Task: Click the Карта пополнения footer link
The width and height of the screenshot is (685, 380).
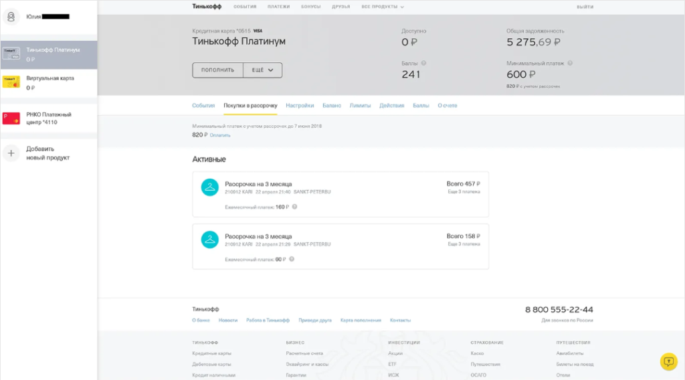Action: pyautogui.click(x=361, y=320)
